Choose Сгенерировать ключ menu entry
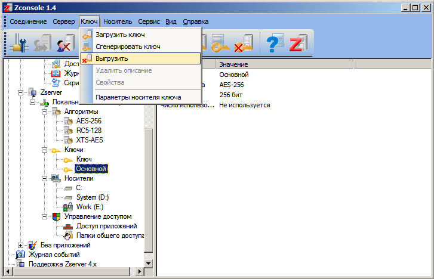The image size is (434, 279). tap(141, 46)
